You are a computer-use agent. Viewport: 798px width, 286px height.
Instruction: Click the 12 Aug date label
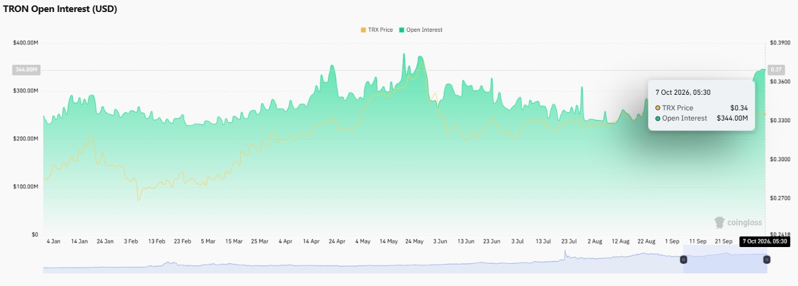pos(621,241)
